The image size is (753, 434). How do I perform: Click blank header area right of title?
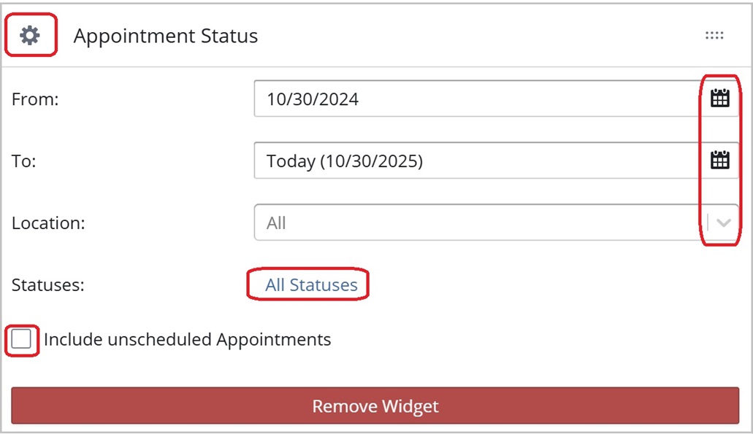point(475,36)
